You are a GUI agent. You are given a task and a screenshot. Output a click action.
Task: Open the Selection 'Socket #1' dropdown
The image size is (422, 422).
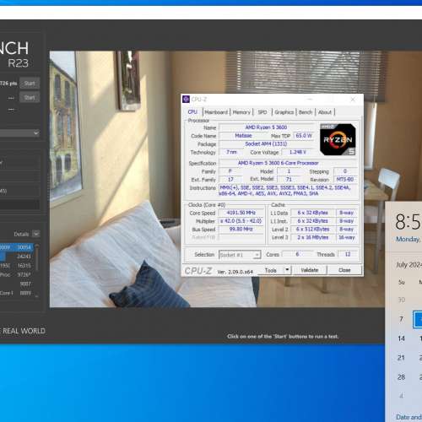click(x=240, y=255)
